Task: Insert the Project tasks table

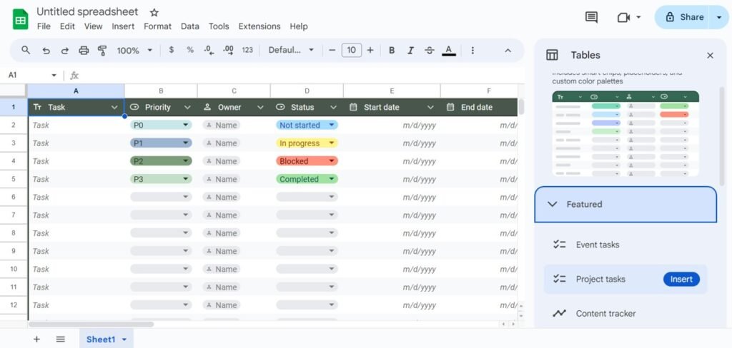Action: (x=681, y=279)
